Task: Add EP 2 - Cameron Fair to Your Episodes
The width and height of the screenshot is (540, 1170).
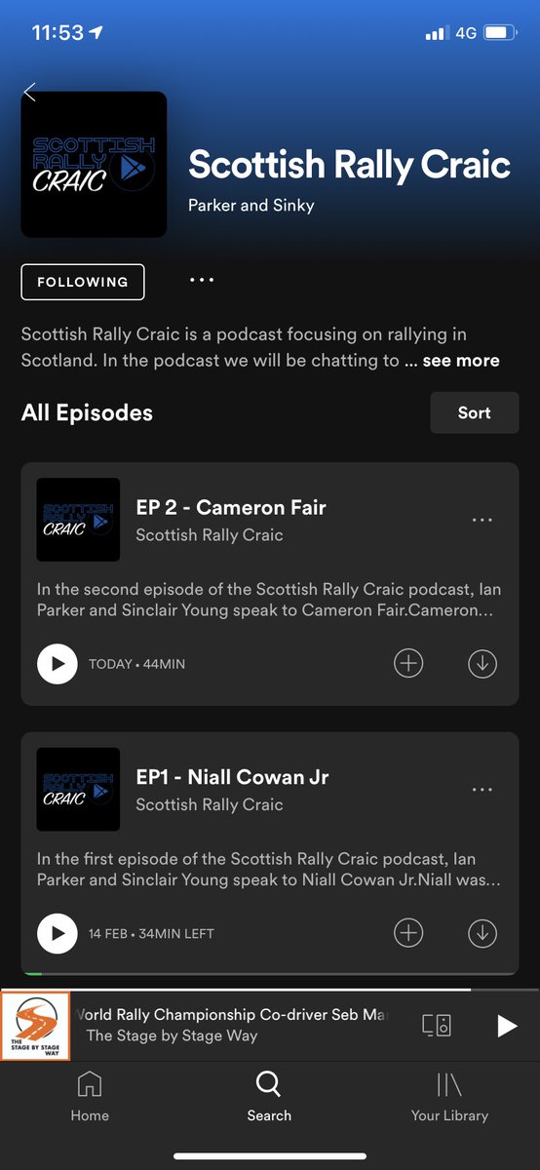Action: [408, 664]
